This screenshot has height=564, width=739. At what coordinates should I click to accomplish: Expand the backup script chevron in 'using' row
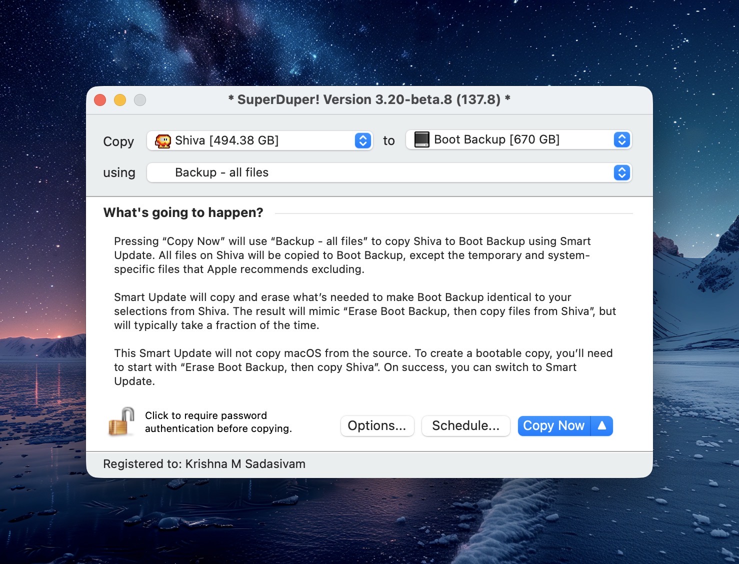(621, 173)
